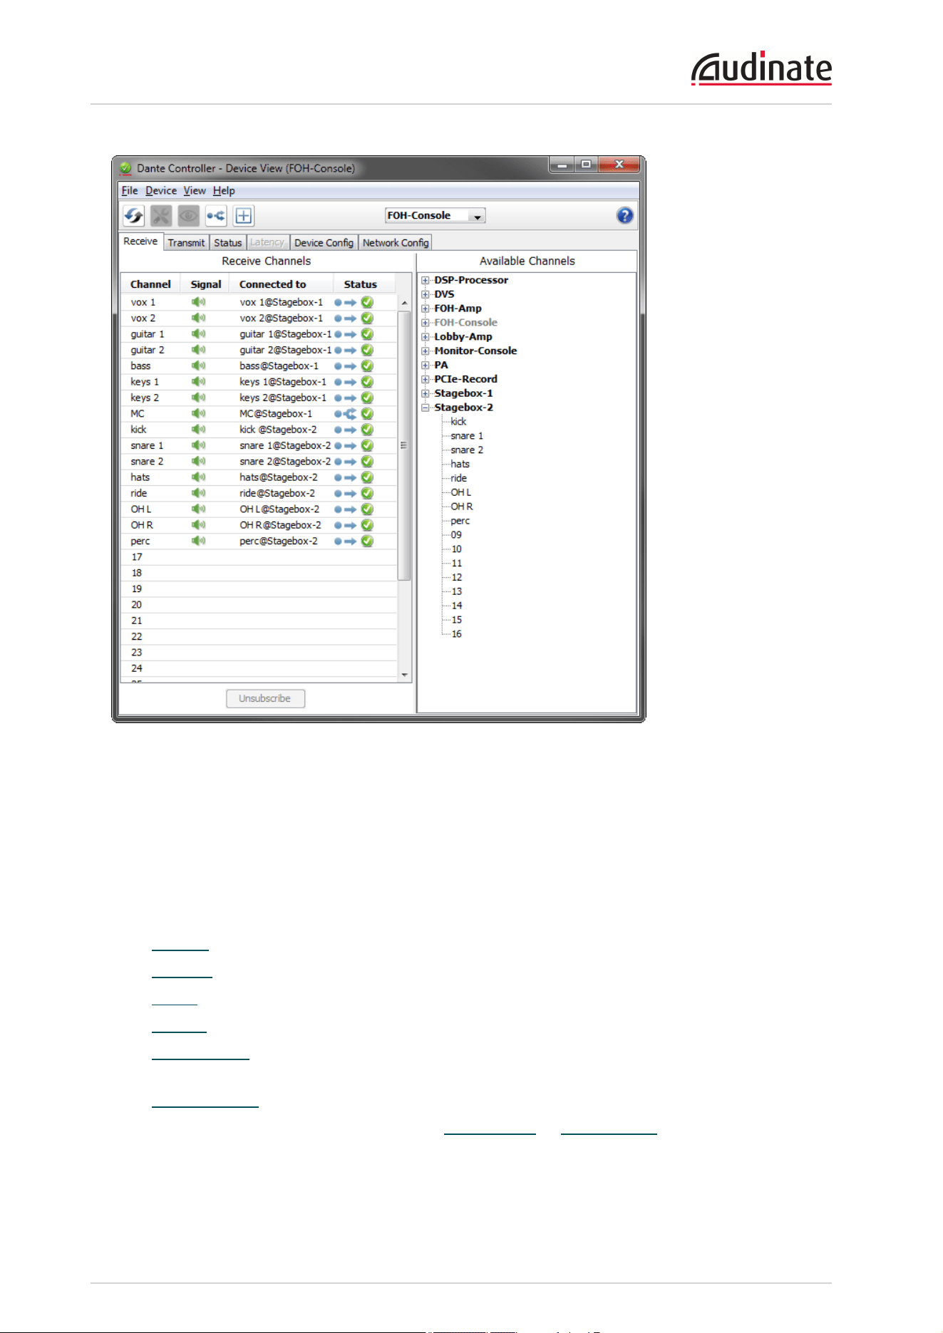This screenshot has height=1333, width=943.
Task: Select receive channel row 24
Action: (x=259, y=668)
